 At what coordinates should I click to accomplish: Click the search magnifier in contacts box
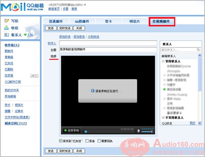pyautogui.click(x=198, y=49)
